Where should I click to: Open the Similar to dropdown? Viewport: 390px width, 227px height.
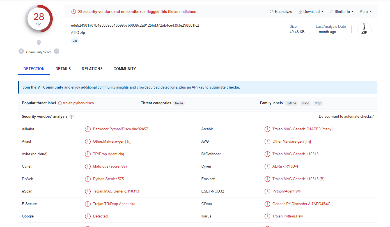point(341,11)
